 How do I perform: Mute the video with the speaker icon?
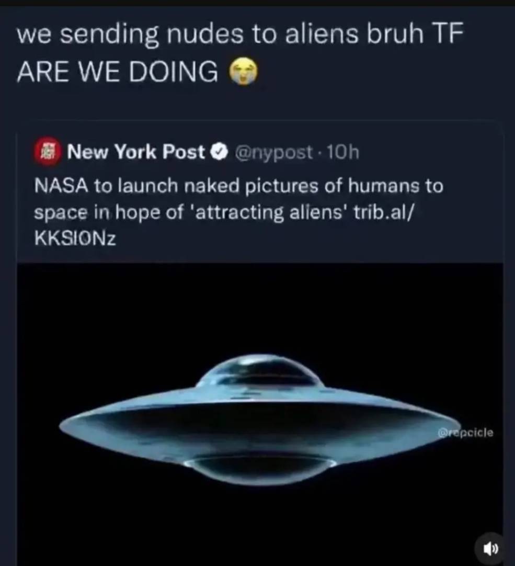coord(490,549)
